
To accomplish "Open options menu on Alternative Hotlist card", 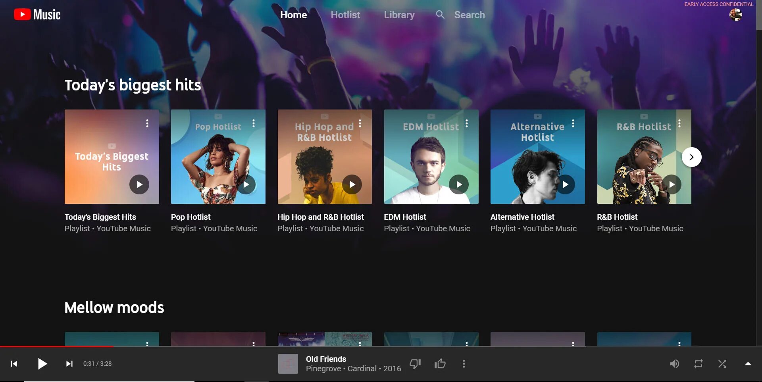I will coord(573,123).
